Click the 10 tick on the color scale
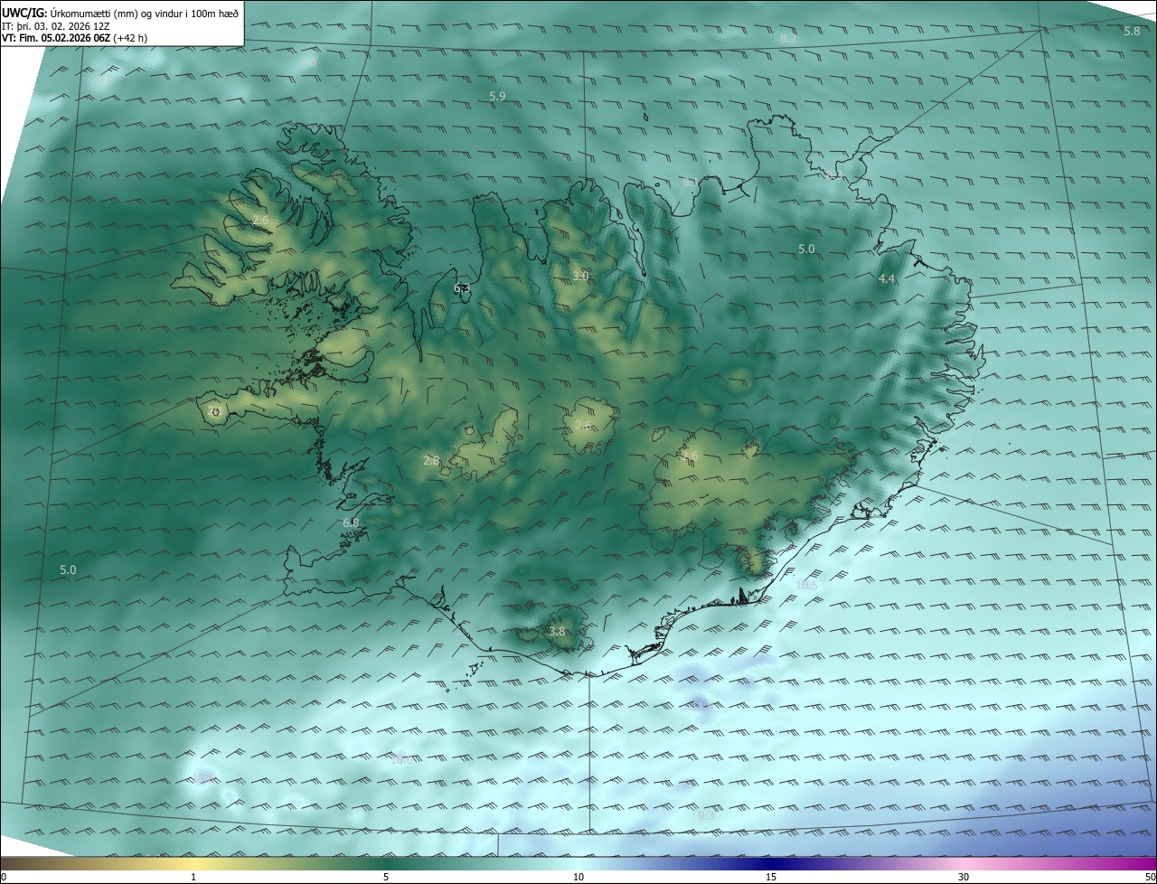 tap(578, 877)
